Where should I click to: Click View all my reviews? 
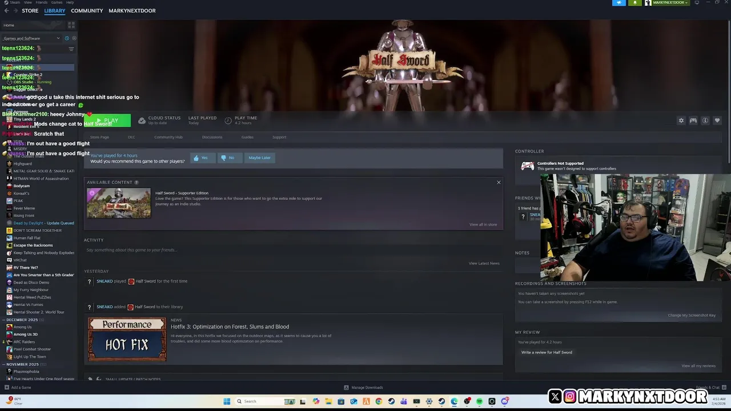698,366
